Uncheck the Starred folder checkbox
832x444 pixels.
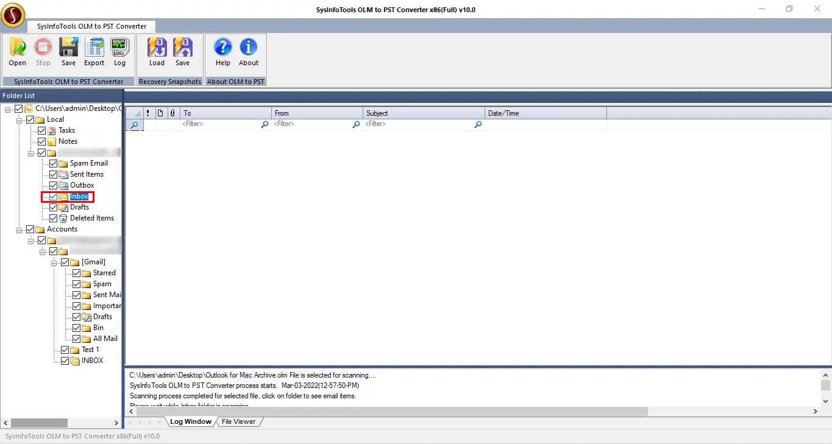pos(76,273)
